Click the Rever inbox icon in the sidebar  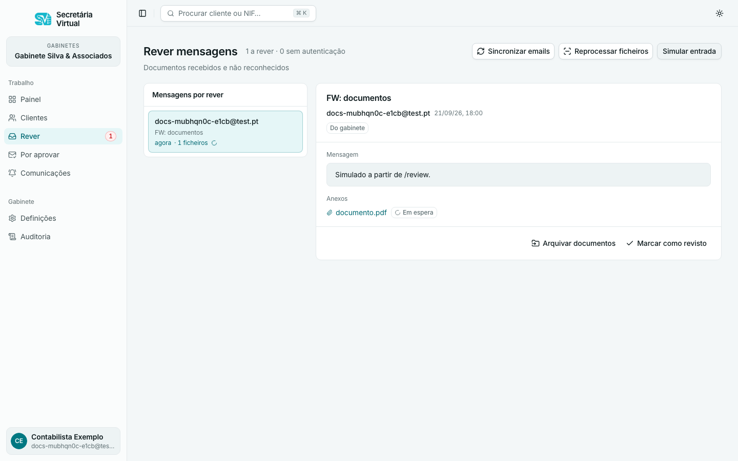point(12,136)
